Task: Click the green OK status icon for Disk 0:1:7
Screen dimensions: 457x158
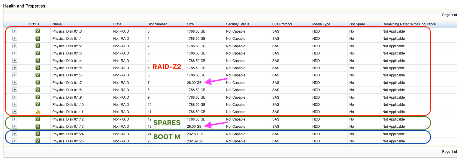Action: (38, 82)
